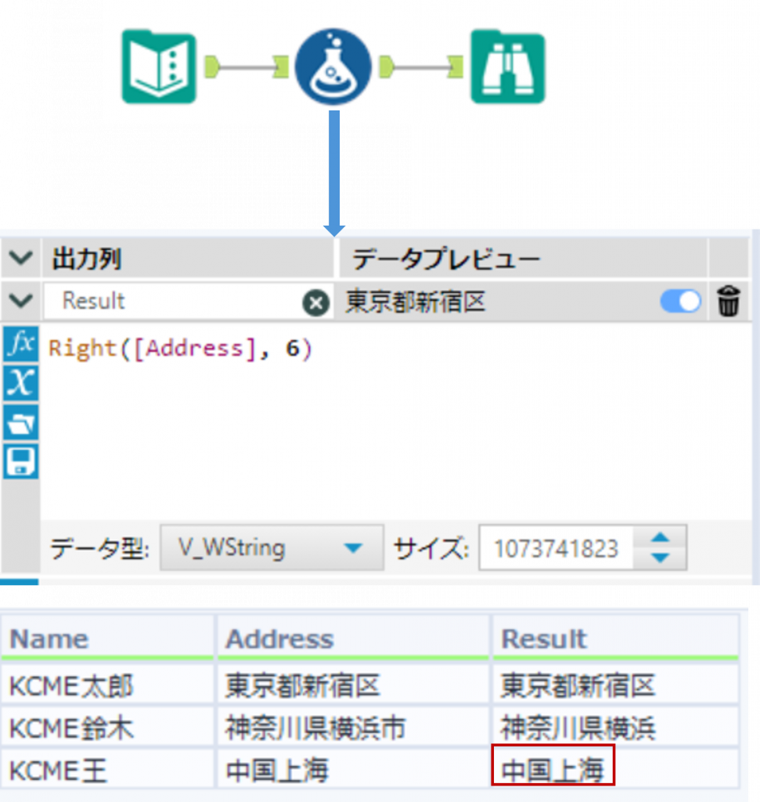Open the fx functions list
The image size is (760, 802).
click(20, 344)
